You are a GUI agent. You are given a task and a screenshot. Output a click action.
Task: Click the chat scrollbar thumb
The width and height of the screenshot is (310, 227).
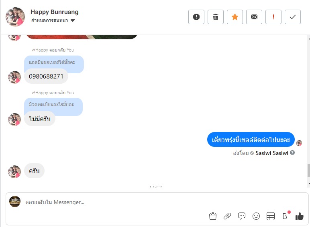coord(309,170)
